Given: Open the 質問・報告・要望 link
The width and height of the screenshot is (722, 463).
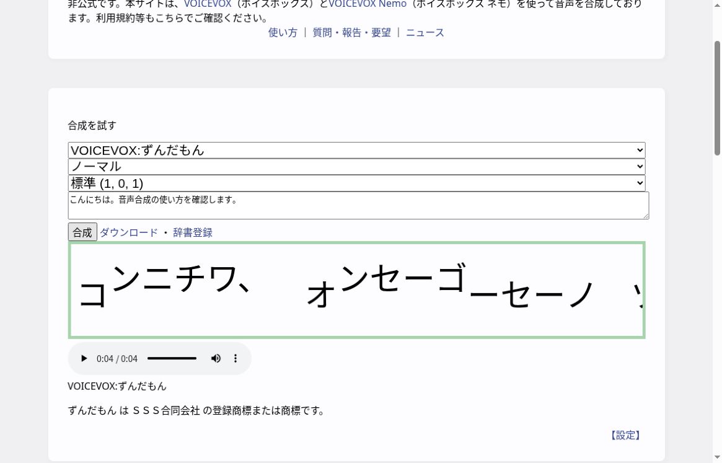Looking at the screenshot, I should 352,33.
